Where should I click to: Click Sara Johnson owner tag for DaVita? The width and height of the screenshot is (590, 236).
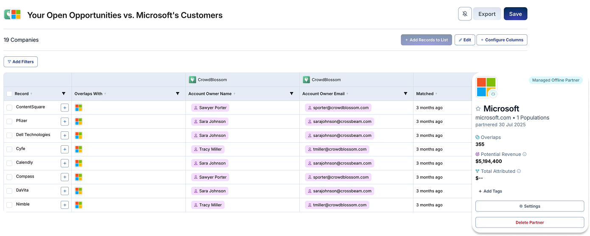pyautogui.click(x=210, y=191)
